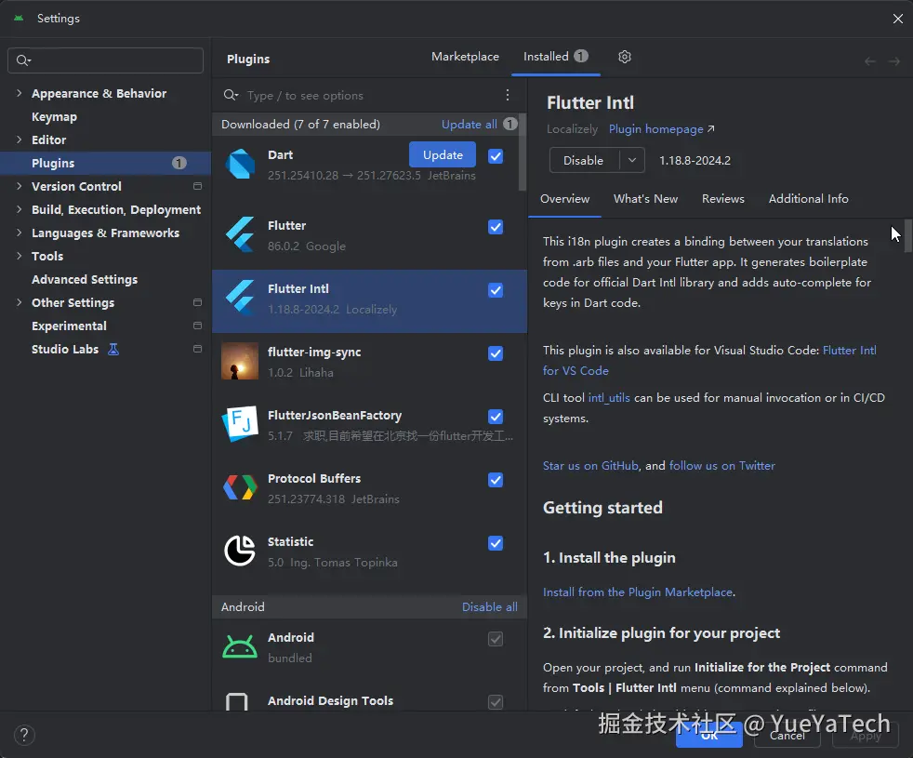This screenshot has width=913, height=758.
Task: Toggle the Dart plugin checkbox
Action: click(496, 156)
